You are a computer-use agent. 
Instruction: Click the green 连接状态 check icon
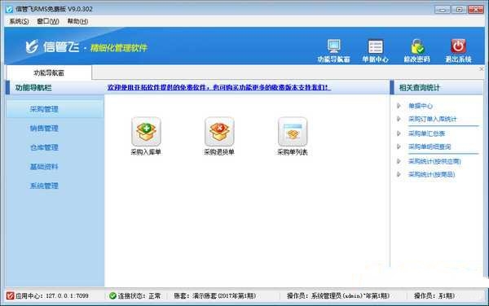tap(112, 295)
